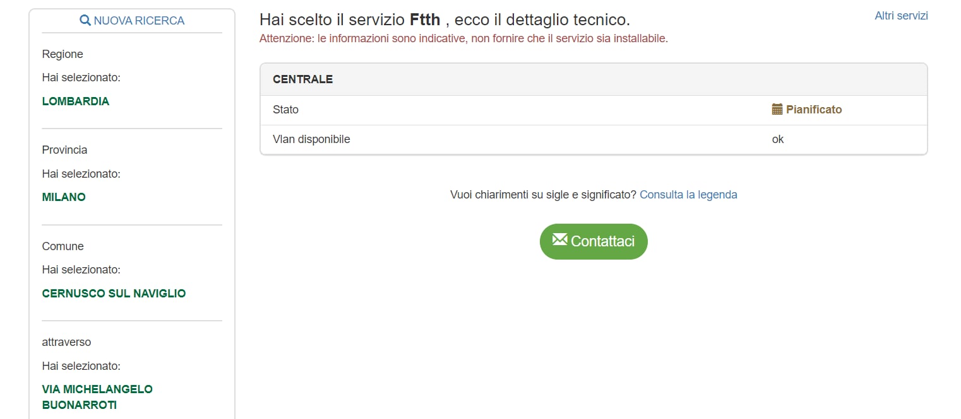The image size is (961, 419).
Task: Click the red Attenzione warning text
Action: pos(463,38)
